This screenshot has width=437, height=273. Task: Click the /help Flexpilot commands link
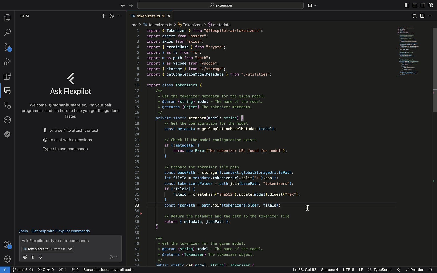[x=54, y=231]
